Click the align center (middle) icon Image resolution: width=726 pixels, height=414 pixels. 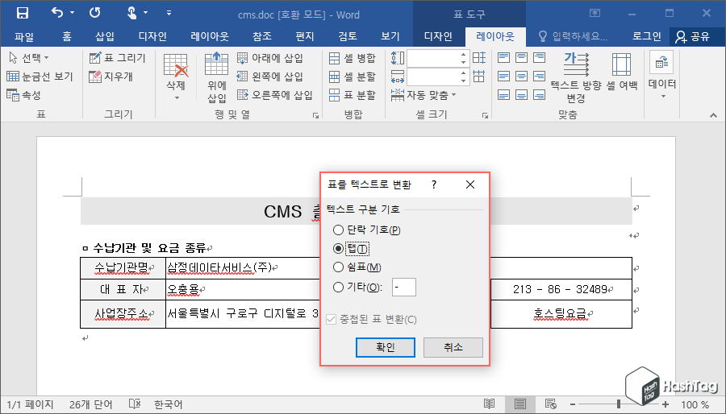(x=521, y=77)
